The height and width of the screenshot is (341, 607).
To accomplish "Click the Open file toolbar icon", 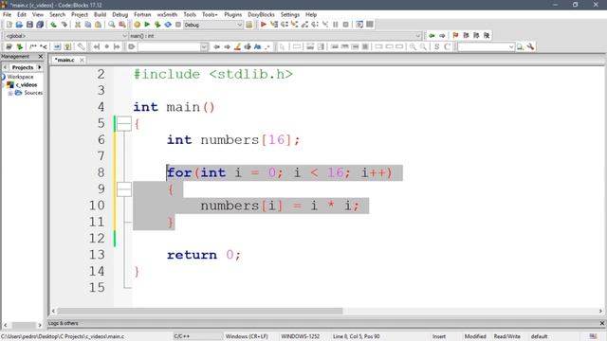I will [x=19, y=25].
